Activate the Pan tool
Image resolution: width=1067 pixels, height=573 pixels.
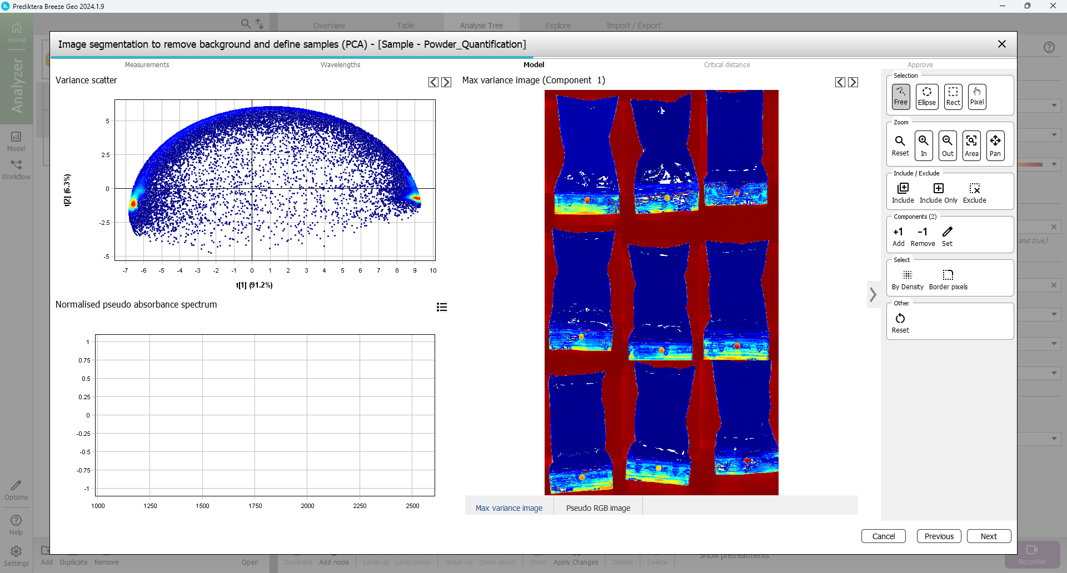995,145
